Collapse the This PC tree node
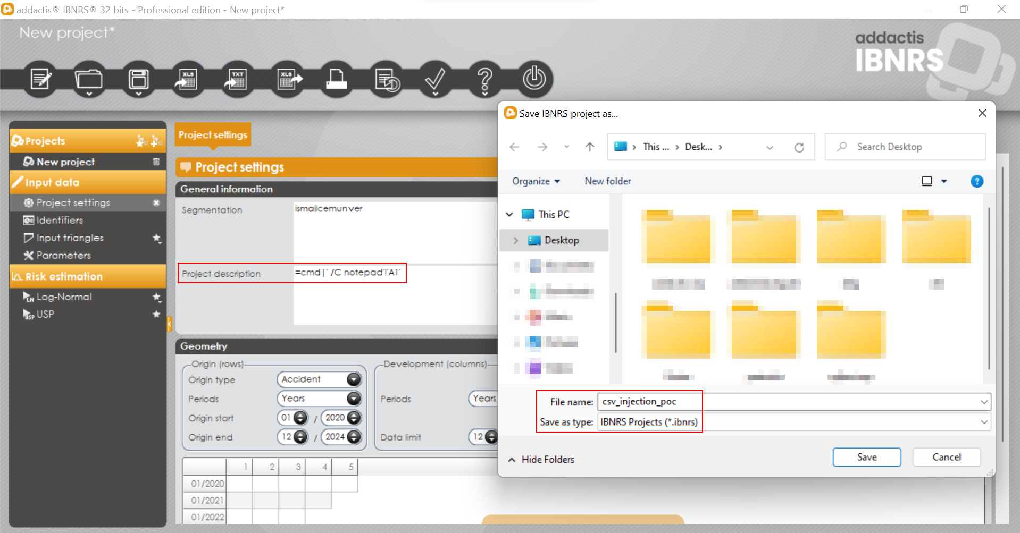 point(509,215)
